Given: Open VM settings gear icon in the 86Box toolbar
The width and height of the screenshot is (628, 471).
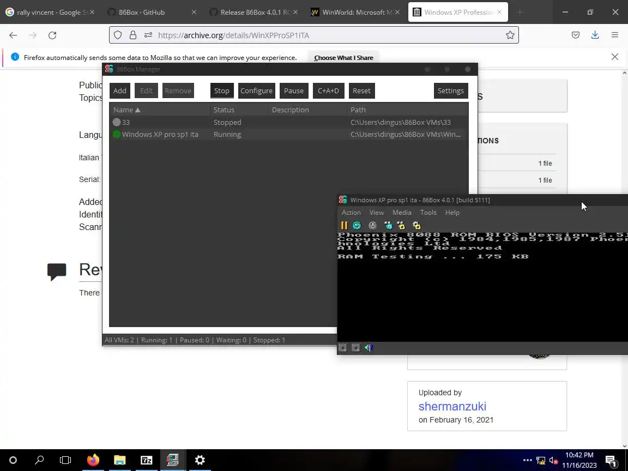Looking at the screenshot, I should (416, 226).
